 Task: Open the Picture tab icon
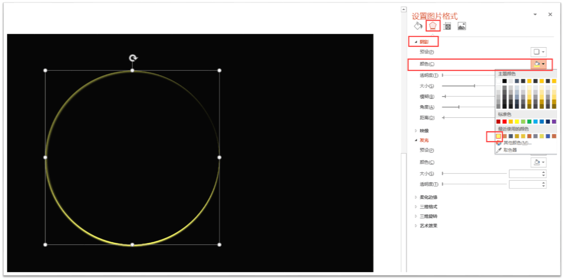(462, 26)
